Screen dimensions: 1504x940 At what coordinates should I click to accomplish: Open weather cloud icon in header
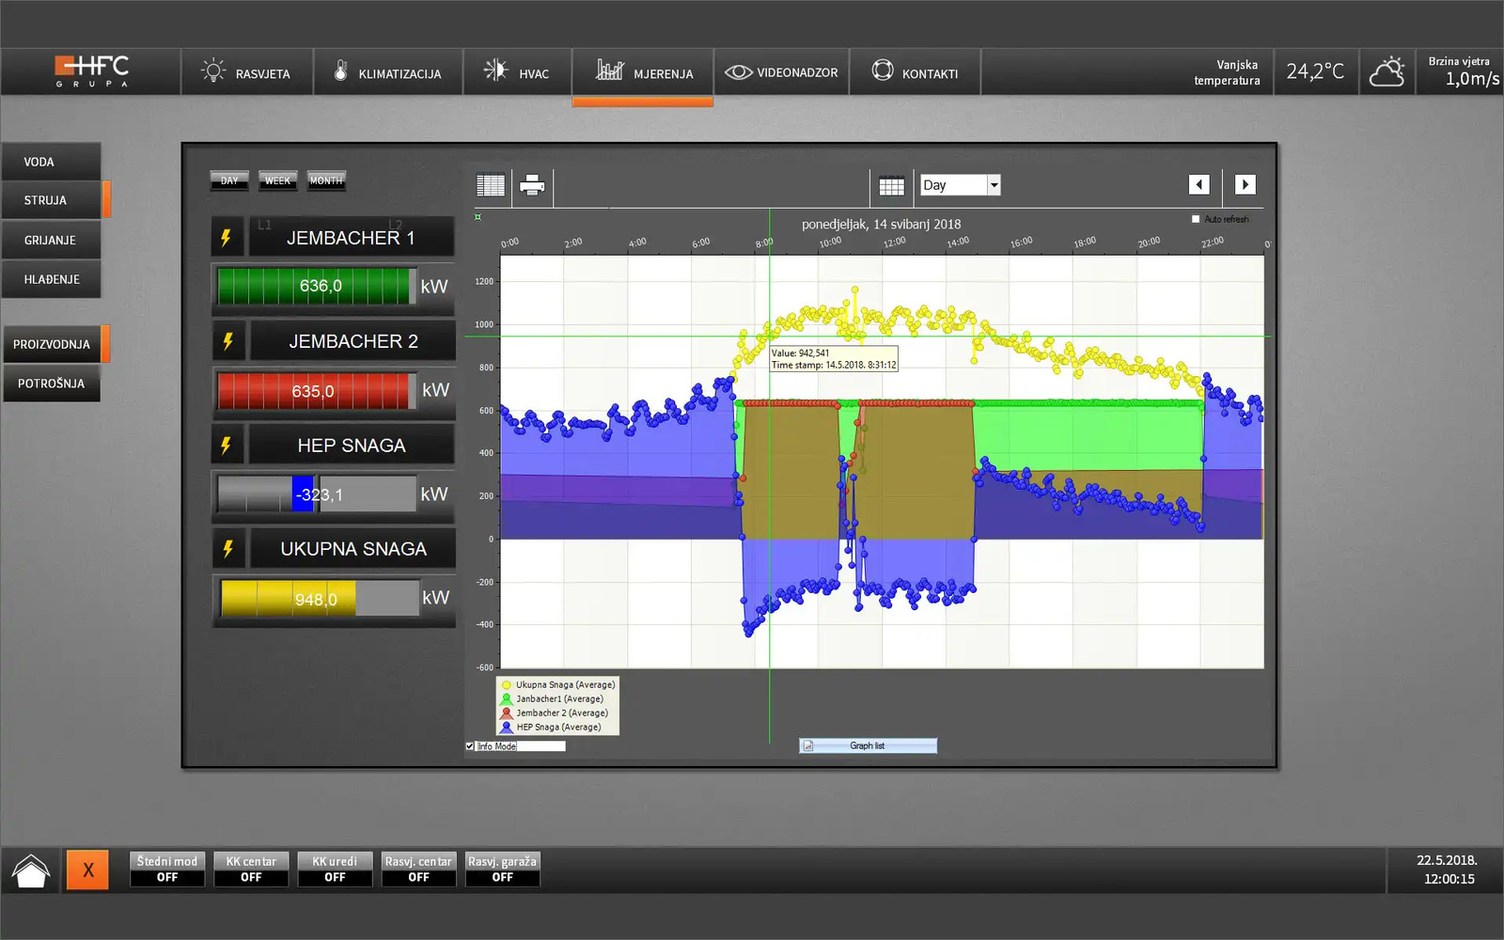click(1386, 72)
